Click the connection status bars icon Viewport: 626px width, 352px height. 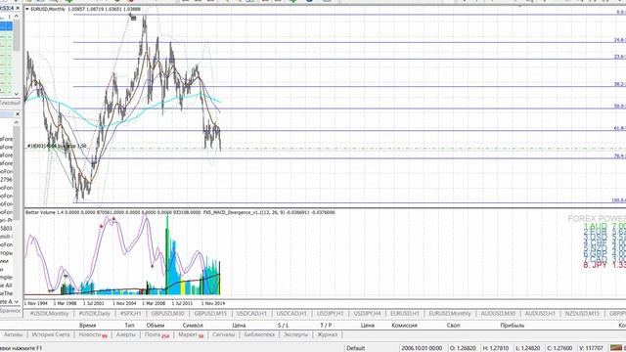tap(617, 348)
